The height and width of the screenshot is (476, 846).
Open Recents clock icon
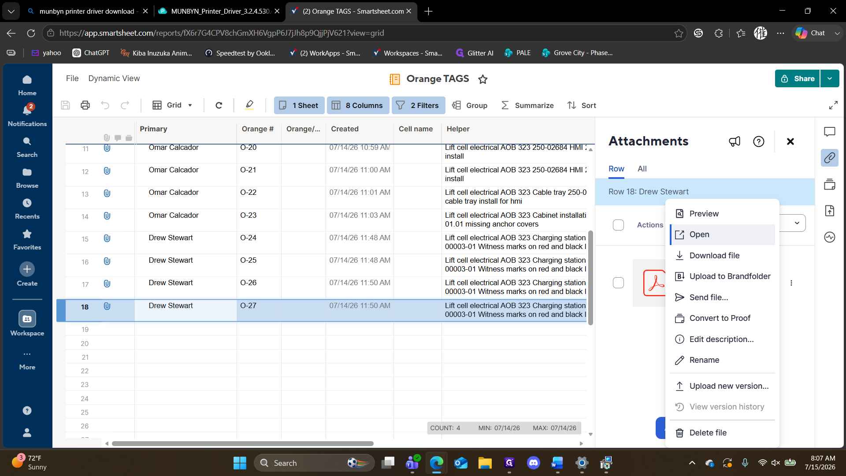click(x=27, y=208)
